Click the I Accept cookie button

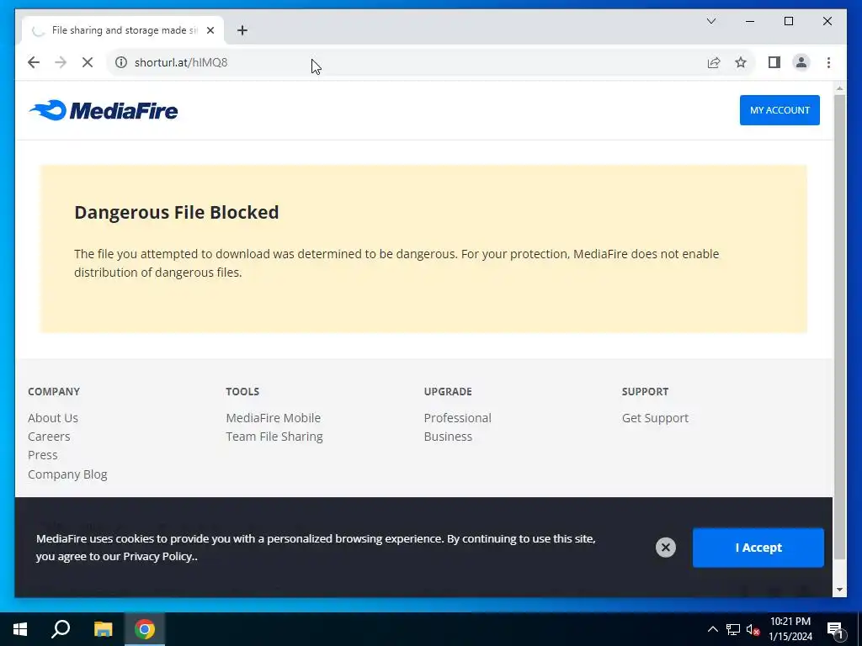pos(758,548)
